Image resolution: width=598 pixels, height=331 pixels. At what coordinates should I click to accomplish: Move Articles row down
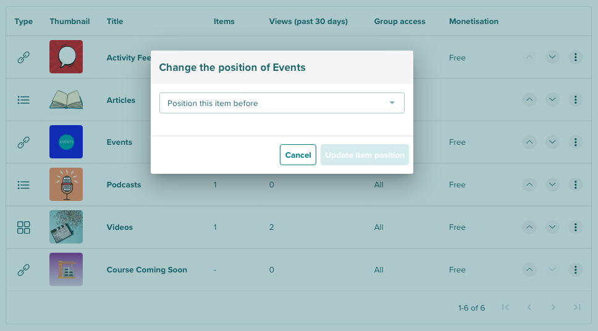552,100
